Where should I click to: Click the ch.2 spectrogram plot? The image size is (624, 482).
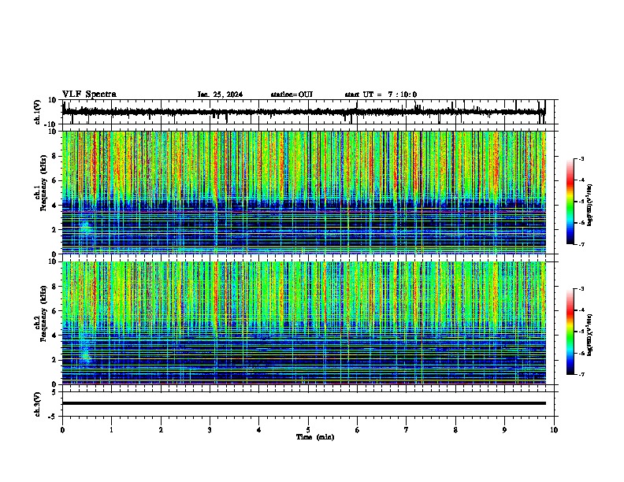click(x=303, y=323)
